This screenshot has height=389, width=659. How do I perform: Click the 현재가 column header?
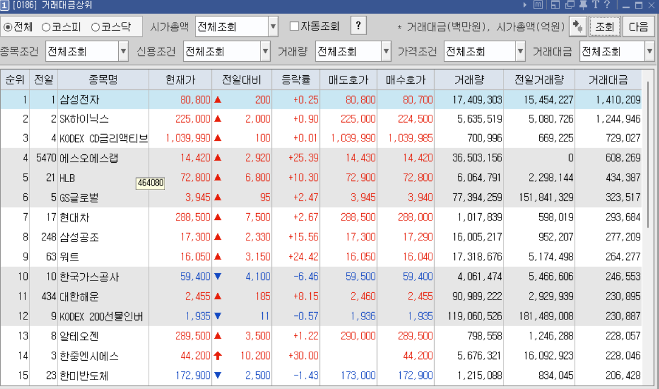click(x=180, y=80)
